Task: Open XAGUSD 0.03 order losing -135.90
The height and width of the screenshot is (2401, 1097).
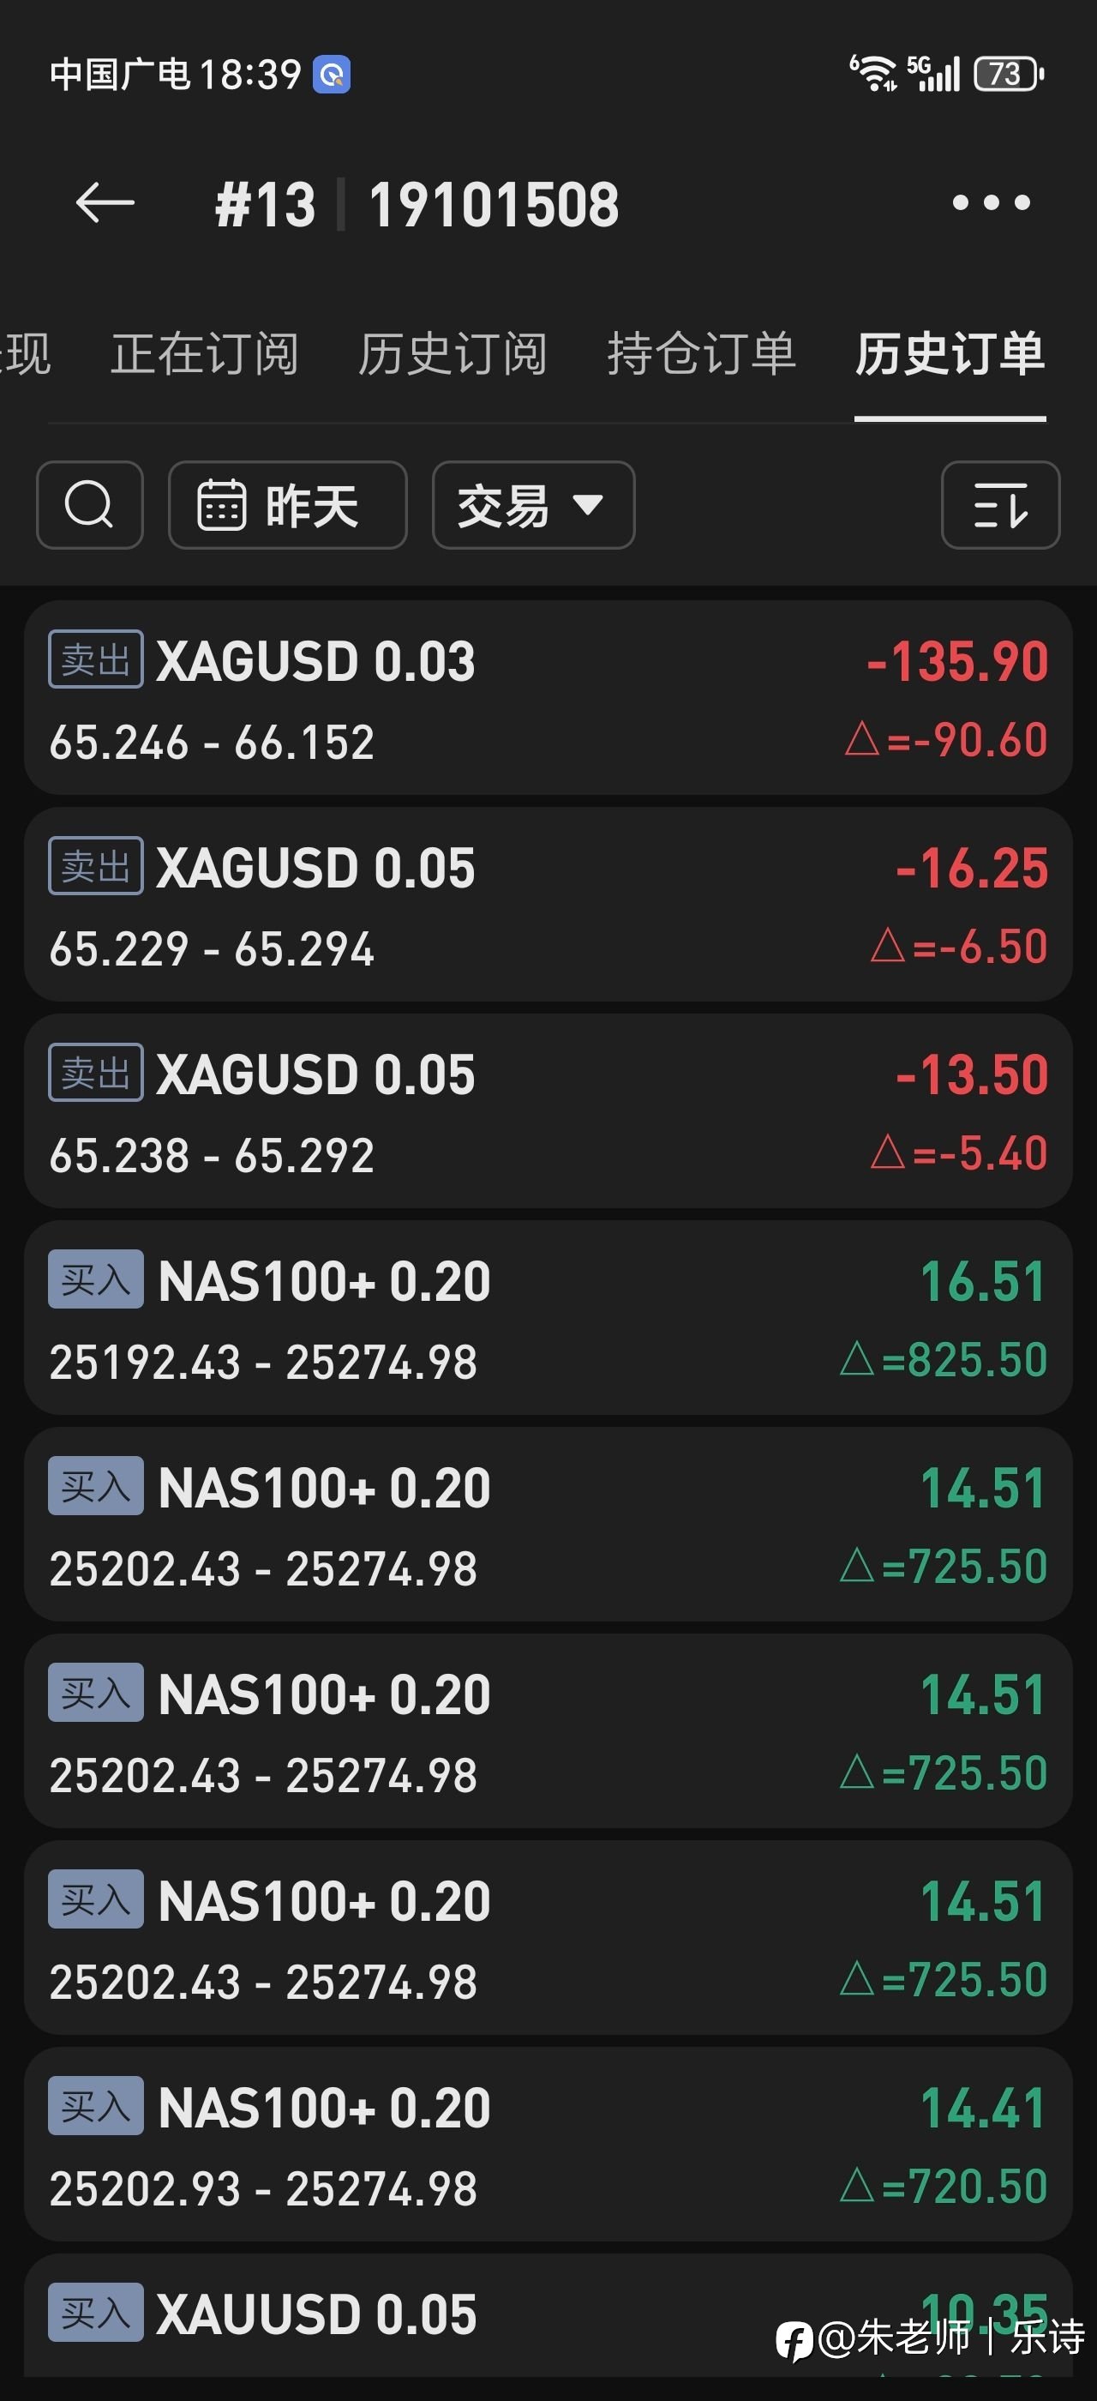Action: 548,698
